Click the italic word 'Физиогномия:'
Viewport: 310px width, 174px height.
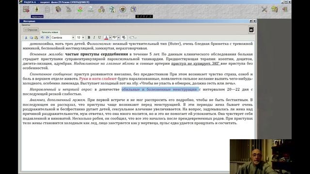(99, 44)
